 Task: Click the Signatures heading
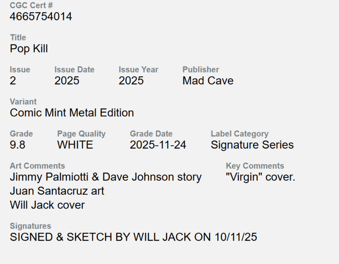point(30,226)
